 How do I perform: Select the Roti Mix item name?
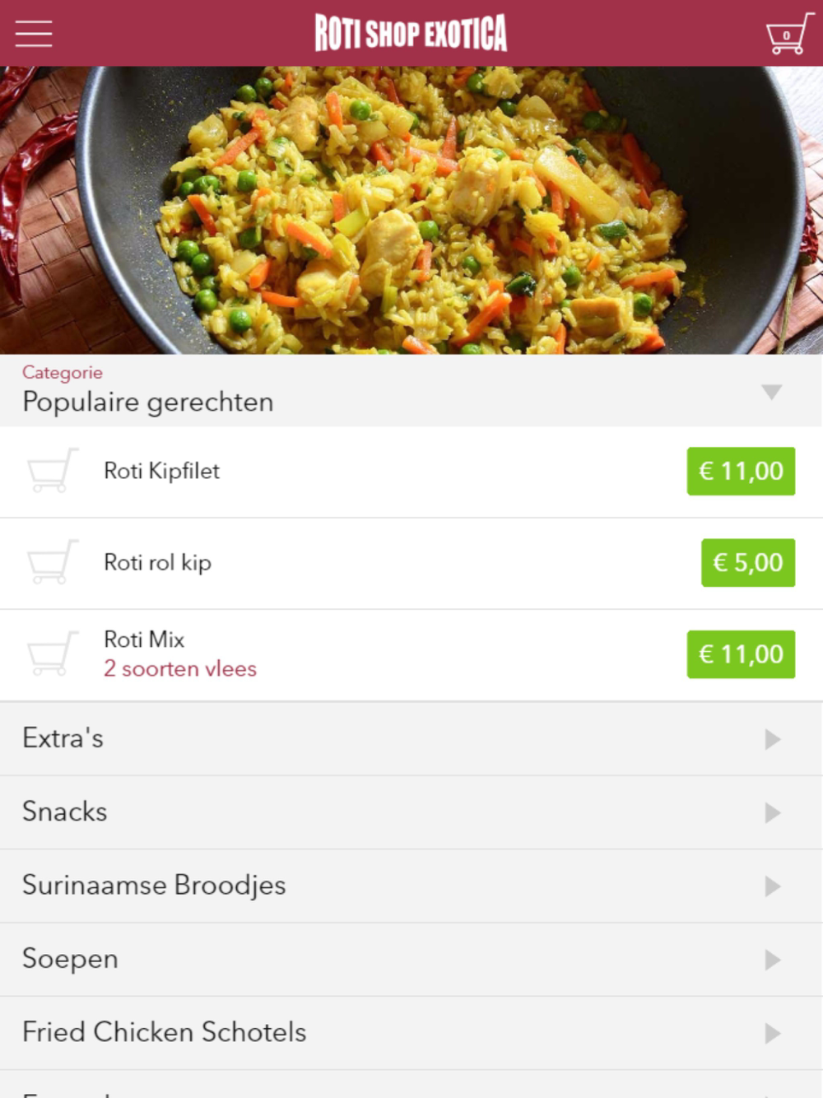(x=144, y=640)
